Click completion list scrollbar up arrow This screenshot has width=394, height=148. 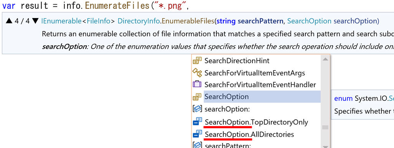click(x=325, y=59)
